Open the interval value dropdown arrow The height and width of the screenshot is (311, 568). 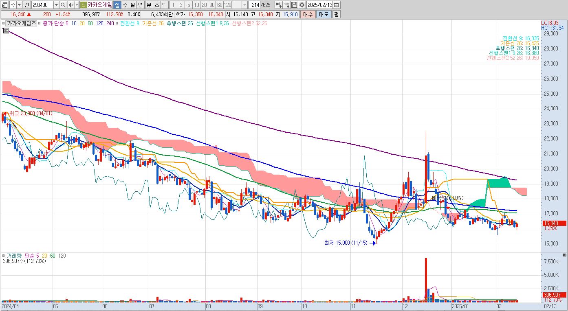pyautogui.click(x=244, y=5)
